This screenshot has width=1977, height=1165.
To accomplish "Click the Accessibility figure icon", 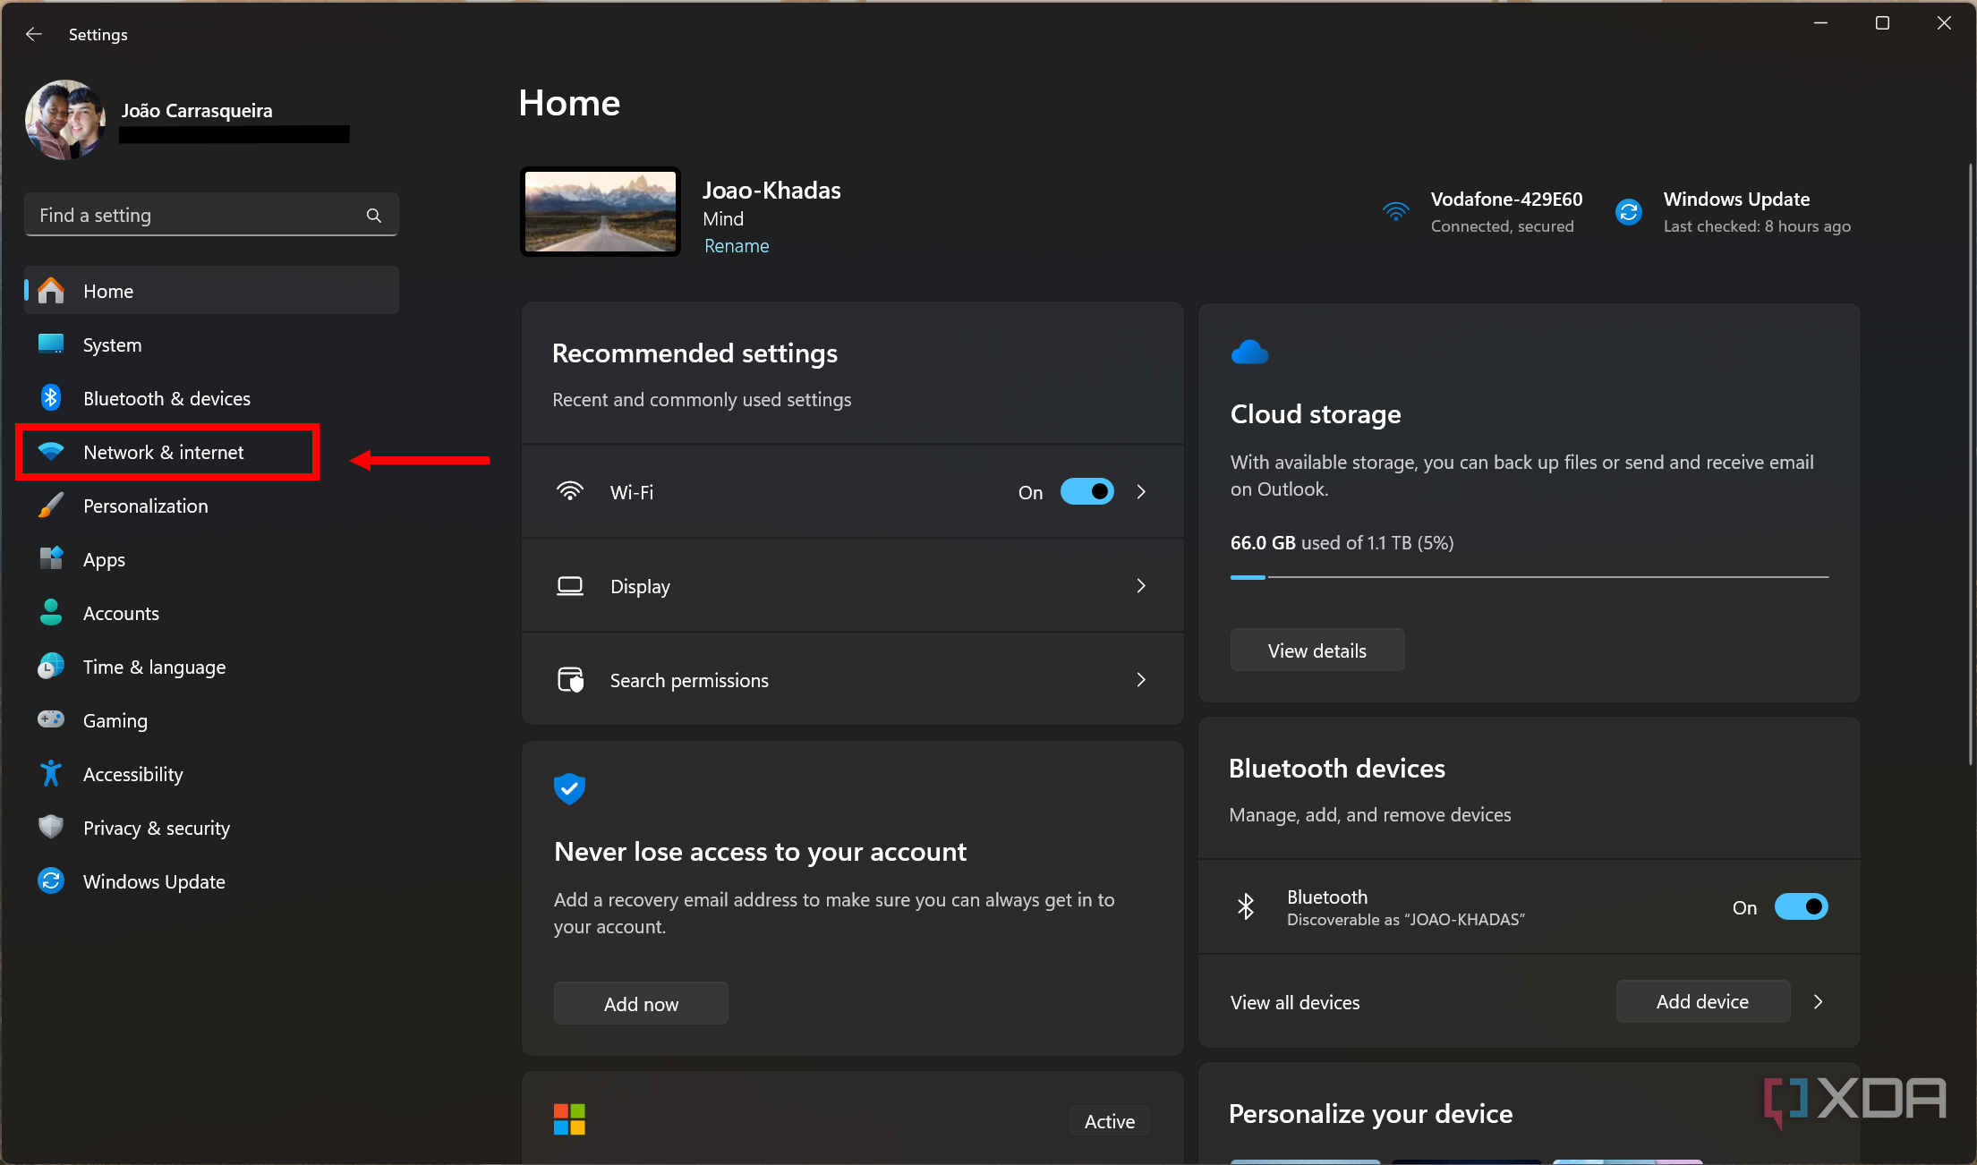I will coord(51,774).
